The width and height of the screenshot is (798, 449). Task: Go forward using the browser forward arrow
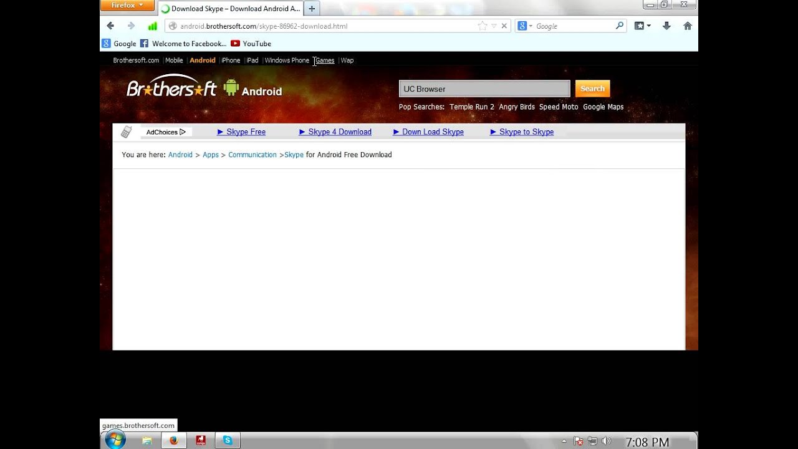[131, 26]
